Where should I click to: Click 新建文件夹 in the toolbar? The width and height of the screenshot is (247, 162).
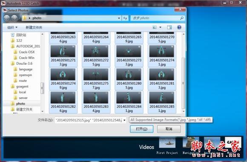tap(34, 27)
